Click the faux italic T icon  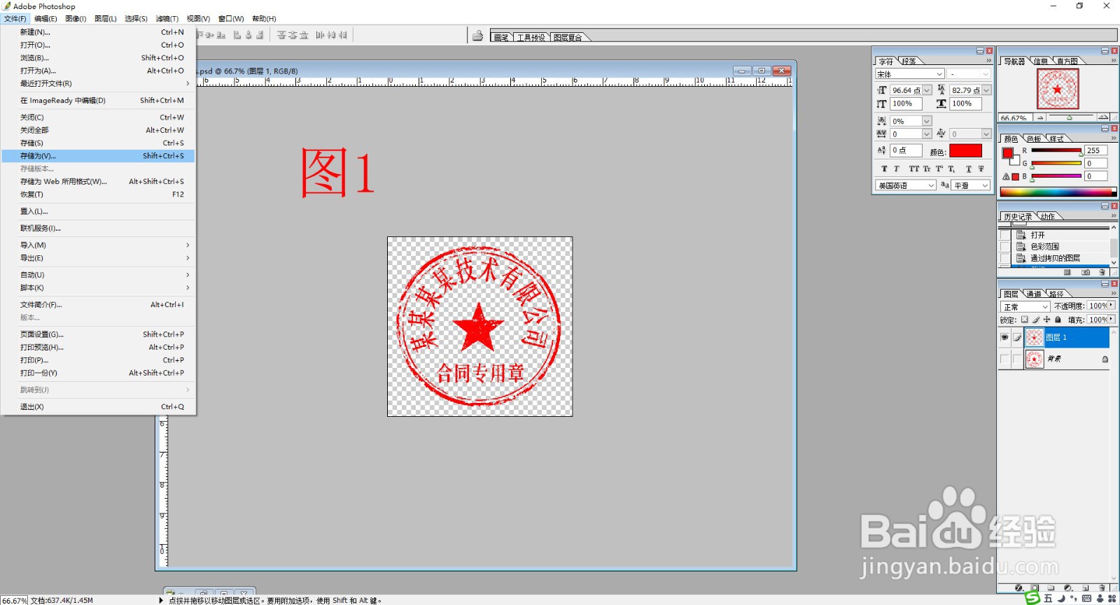(x=896, y=169)
